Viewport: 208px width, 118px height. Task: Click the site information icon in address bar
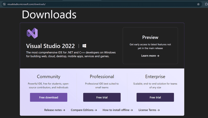[4, 4]
